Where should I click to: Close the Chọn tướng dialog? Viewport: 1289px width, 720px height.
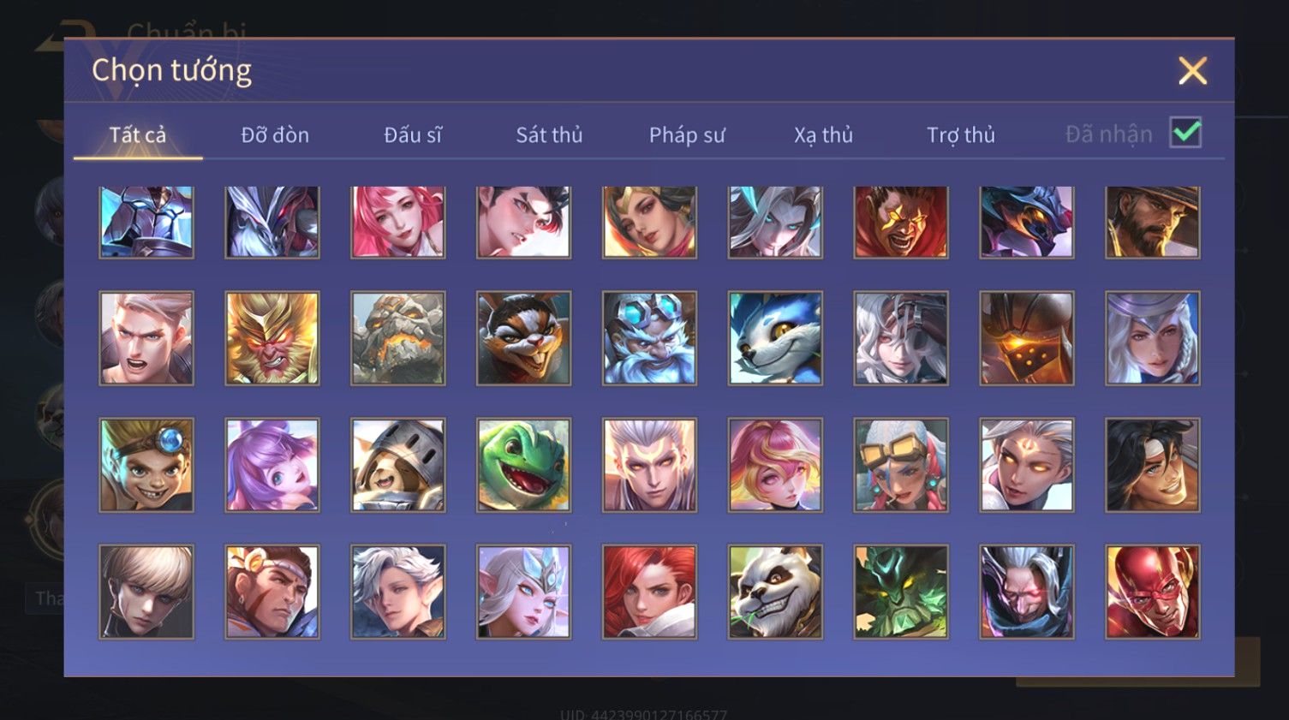[1192, 70]
